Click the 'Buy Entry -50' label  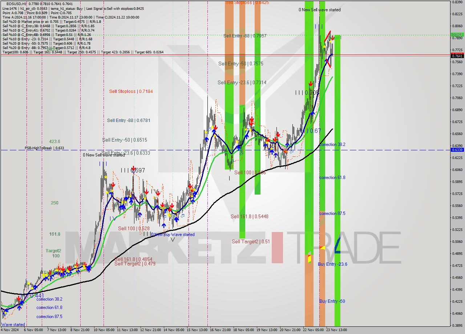(332, 301)
